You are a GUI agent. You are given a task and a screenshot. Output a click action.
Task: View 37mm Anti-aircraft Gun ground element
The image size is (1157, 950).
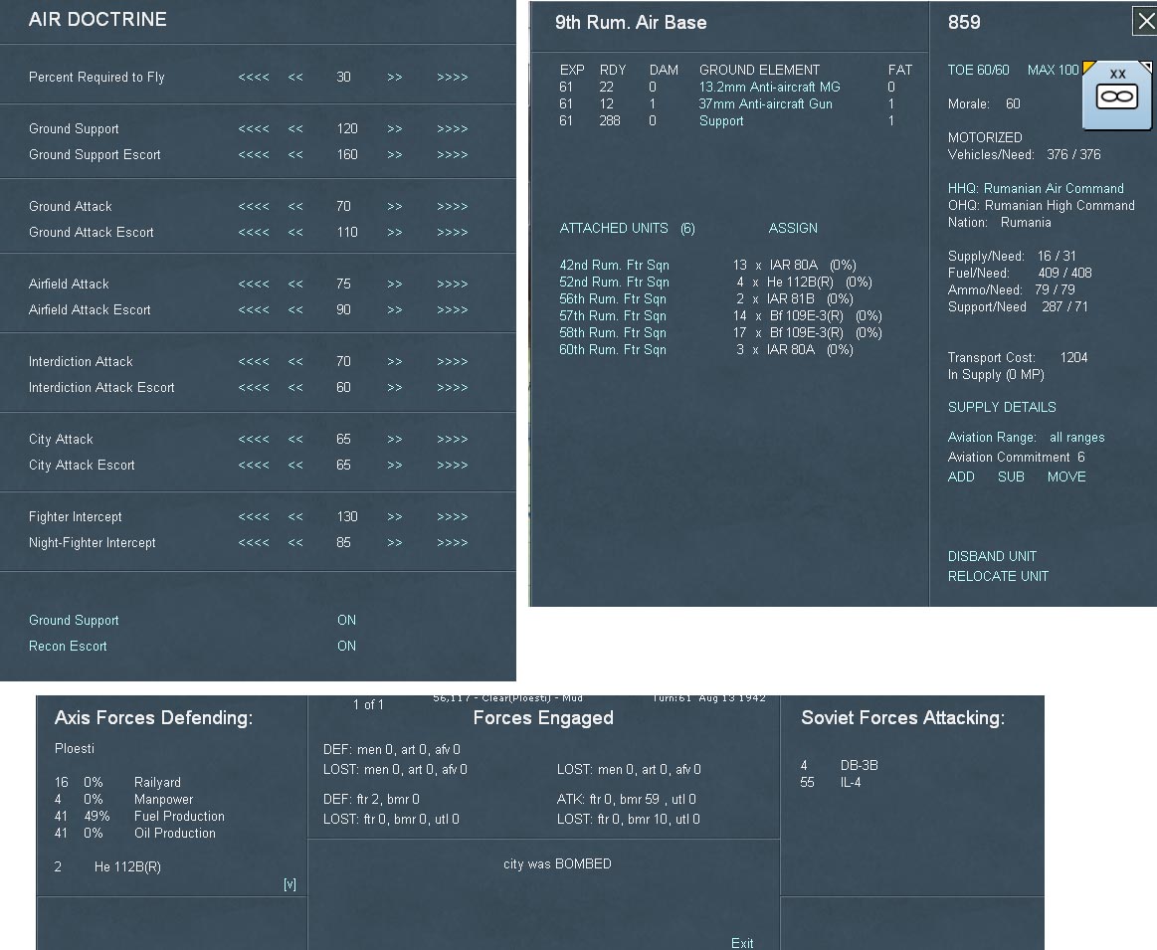pyautogui.click(x=766, y=104)
